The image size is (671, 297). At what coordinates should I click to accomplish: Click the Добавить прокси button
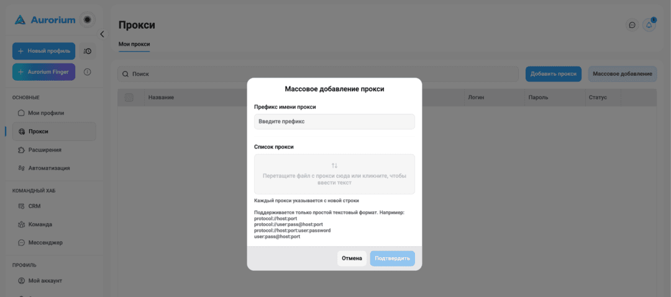pyautogui.click(x=554, y=74)
